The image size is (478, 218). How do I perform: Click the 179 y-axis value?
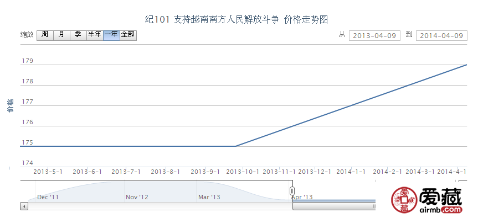[27, 61]
